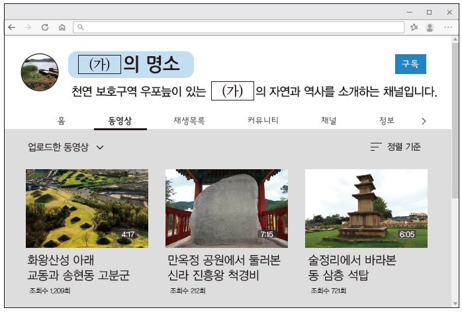This screenshot has width=462, height=312.
Task: Click the 정렬 기준 sort icon
Action: coord(376,147)
